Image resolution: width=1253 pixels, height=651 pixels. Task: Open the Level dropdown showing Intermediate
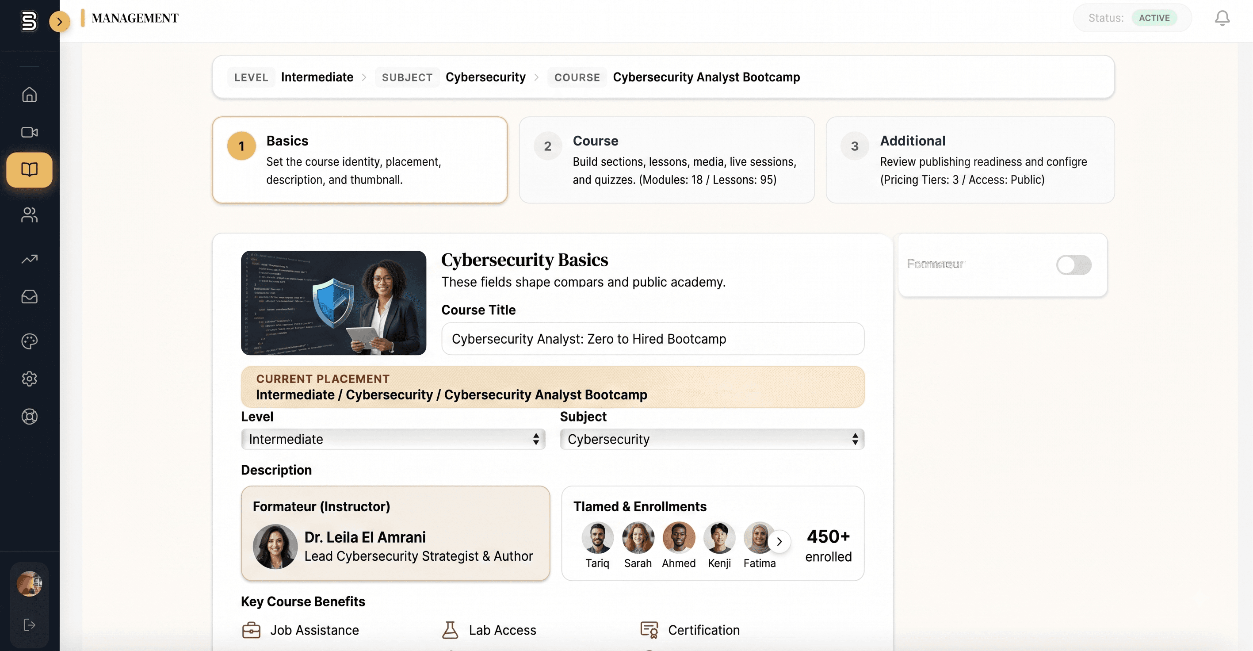[393, 439]
